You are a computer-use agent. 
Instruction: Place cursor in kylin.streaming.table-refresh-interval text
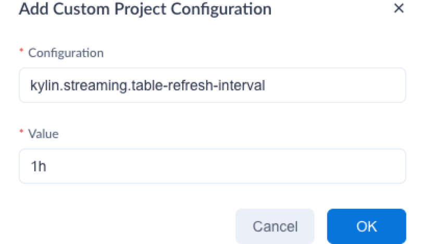pyautogui.click(x=148, y=85)
